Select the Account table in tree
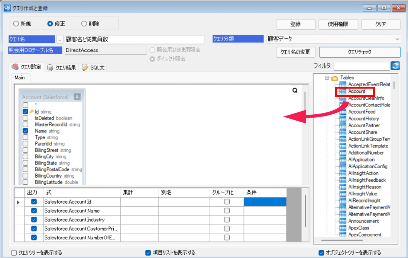Viewport: 408px width, 258px height. point(357,91)
